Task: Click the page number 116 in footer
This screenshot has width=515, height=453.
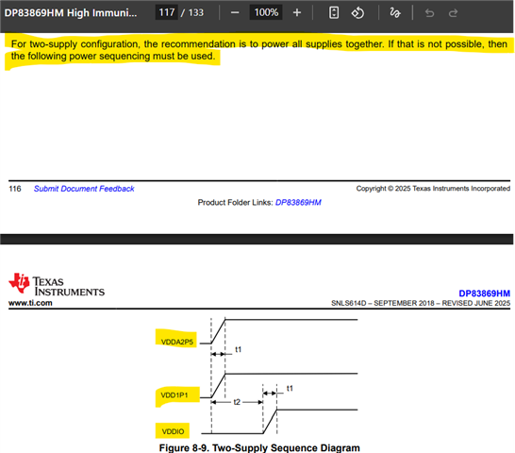Action: (x=15, y=189)
